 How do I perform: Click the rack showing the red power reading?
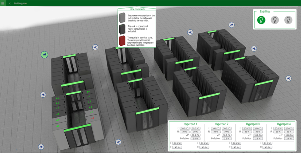pyautogui.click(x=93, y=118)
